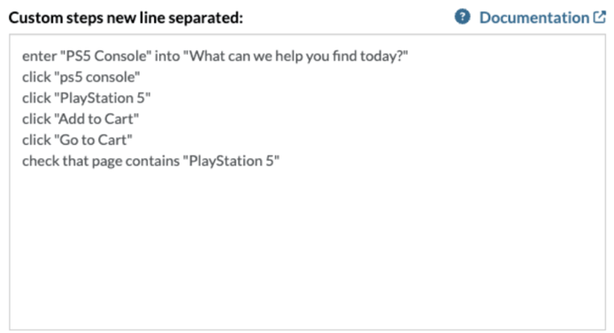
Task: Click the external link arrow icon beside Documentation
Action: [600, 17]
